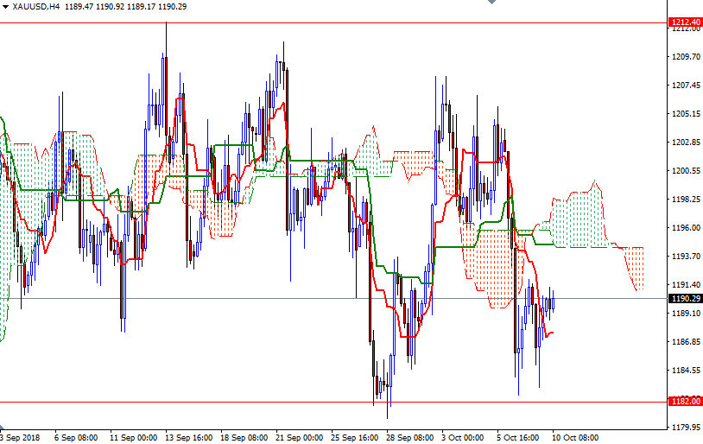Image resolution: width=703 pixels, height=444 pixels.
Task: Click the 21 Sep 00:00 time label
Action: [x=298, y=438]
